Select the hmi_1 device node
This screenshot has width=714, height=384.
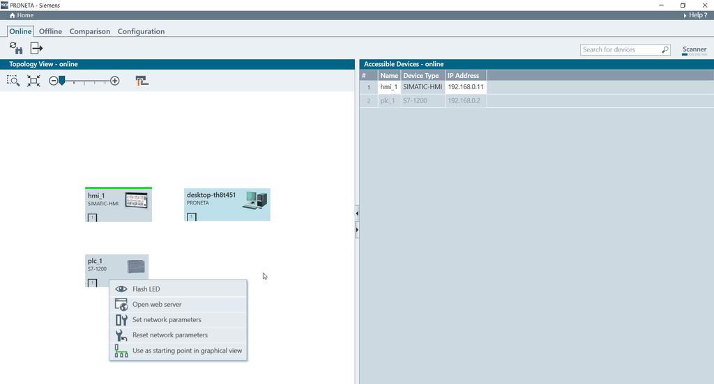119,205
